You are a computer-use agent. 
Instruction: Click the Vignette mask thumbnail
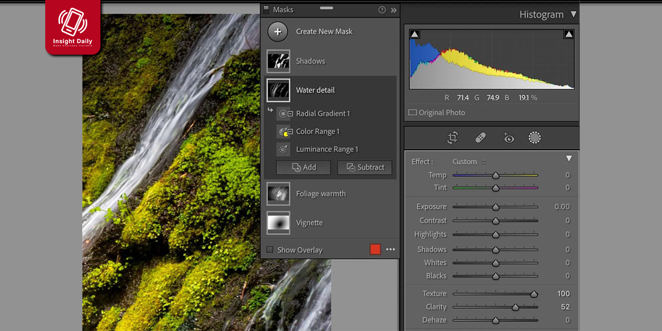pos(279,223)
